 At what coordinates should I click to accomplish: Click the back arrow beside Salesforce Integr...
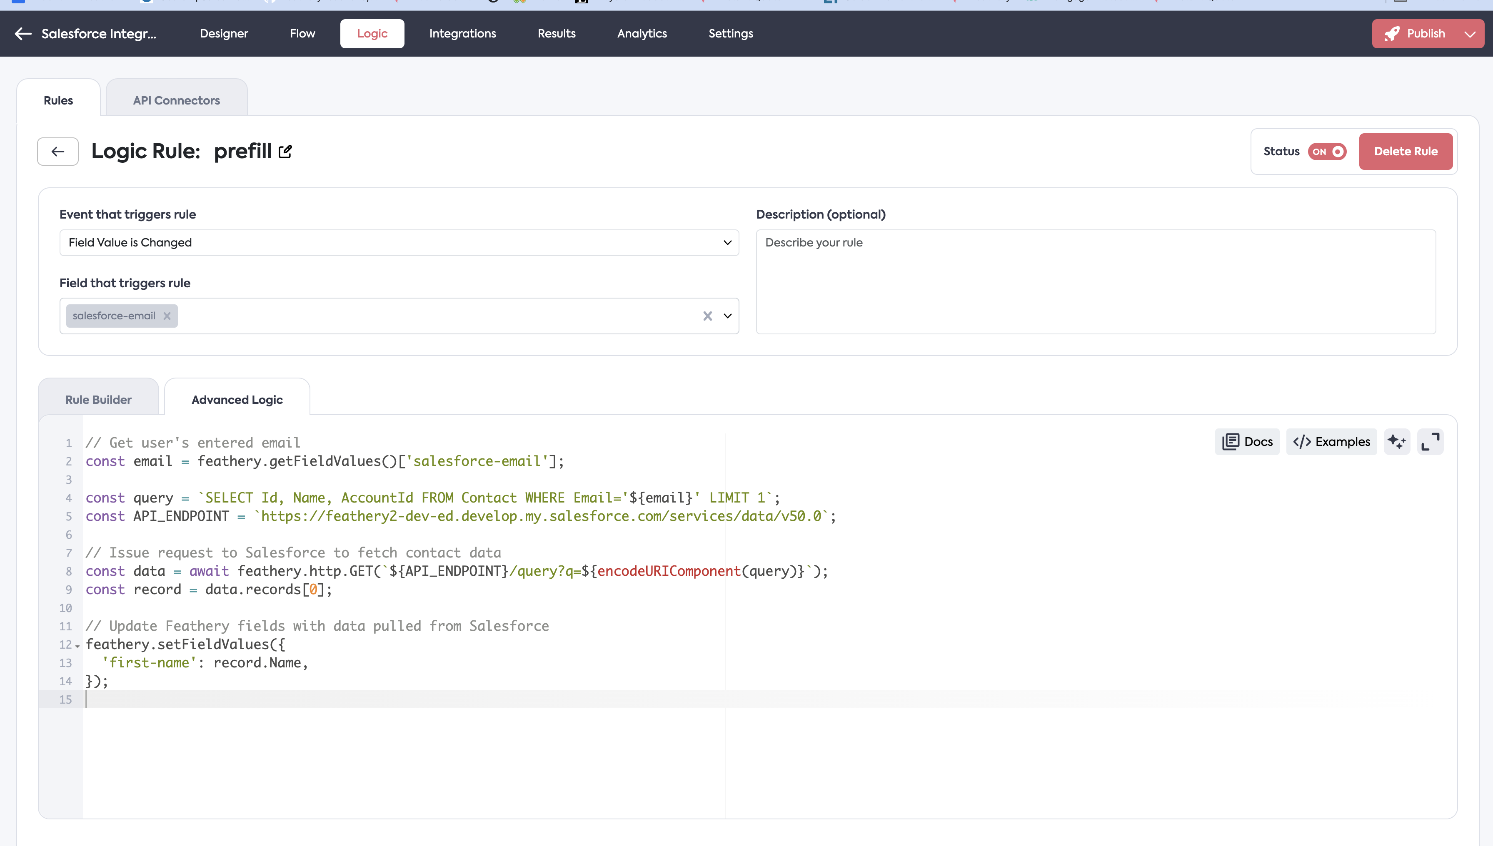[x=23, y=34]
